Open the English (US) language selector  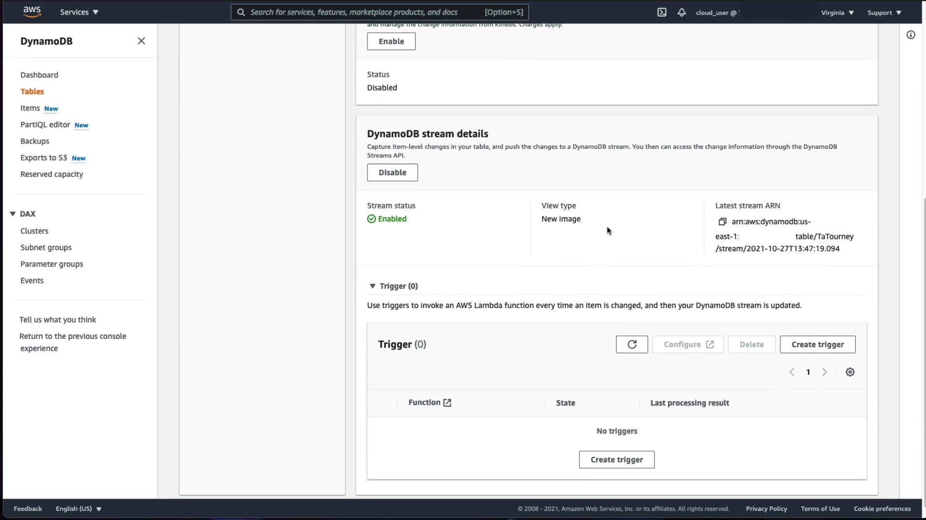pos(78,508)
